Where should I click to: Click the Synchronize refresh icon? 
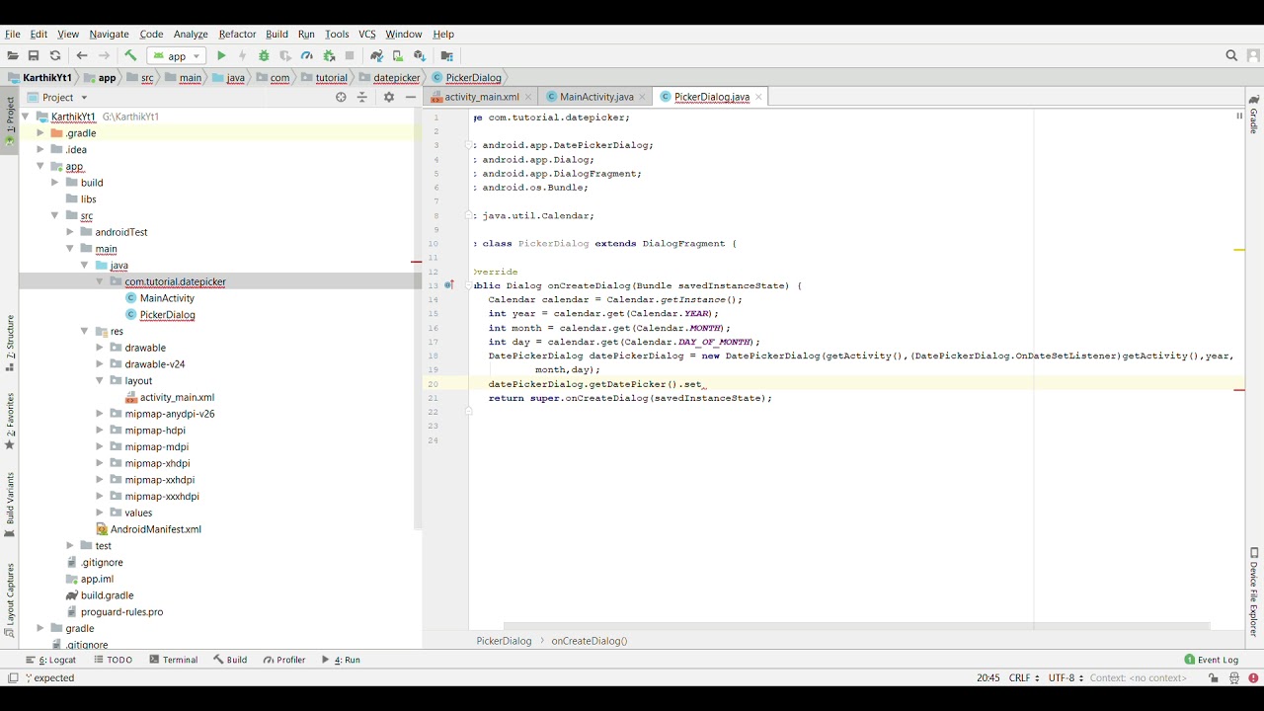(x=55, y=56)
